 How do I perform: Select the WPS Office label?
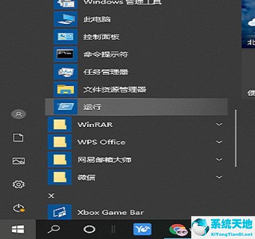[x=101, y=142]
